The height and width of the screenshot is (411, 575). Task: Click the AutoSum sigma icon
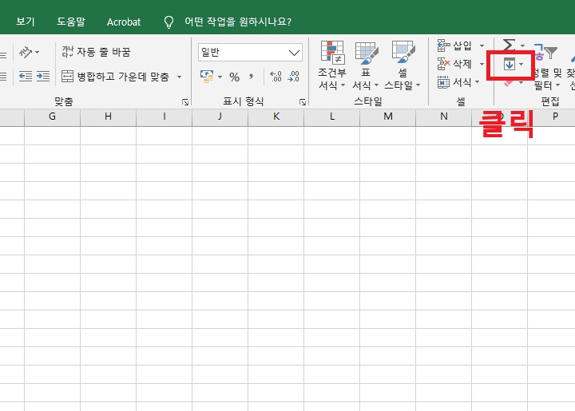[509, 45]
